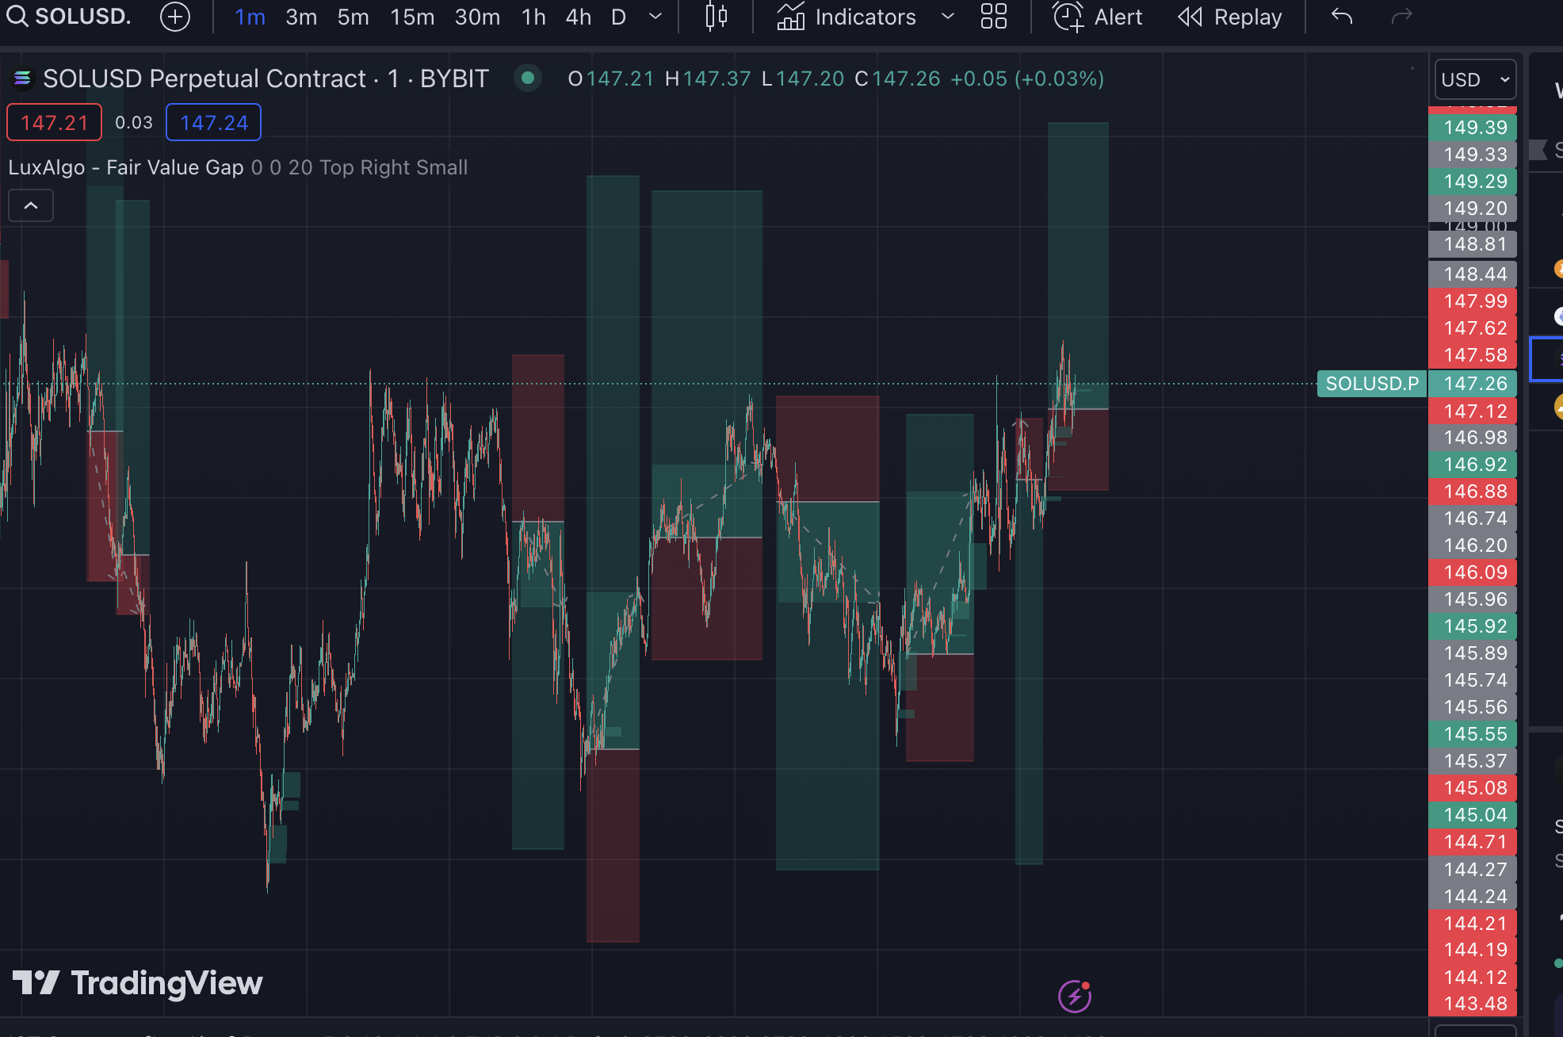This screenshot has height=1037, width=1563.
Task: Click the purple lightning quick-action icon
Action: tap(1075, 996)
